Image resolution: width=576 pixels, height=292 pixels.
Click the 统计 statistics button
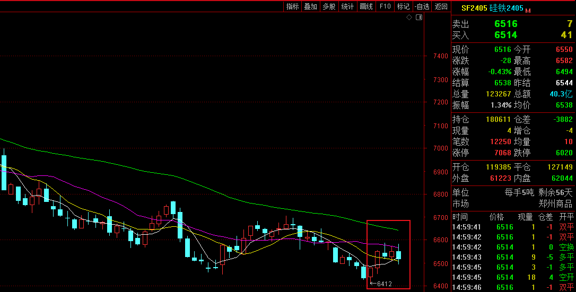(x=347, y=6)
